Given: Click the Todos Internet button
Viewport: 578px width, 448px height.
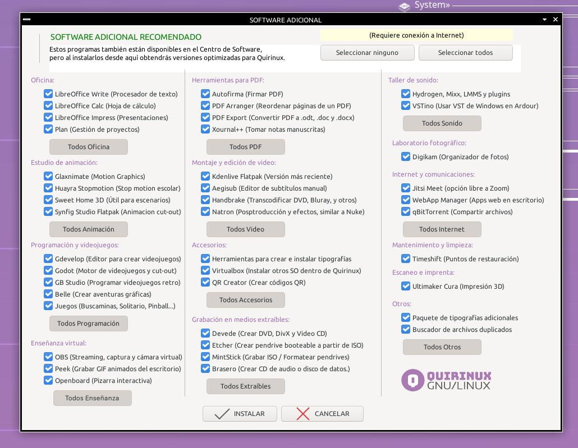Looking at the screenshot, I should point(442,229).
